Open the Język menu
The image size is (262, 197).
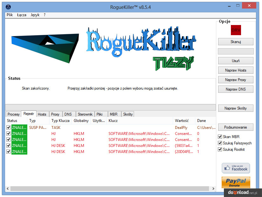pyautogui.click(x=35, y=15)
